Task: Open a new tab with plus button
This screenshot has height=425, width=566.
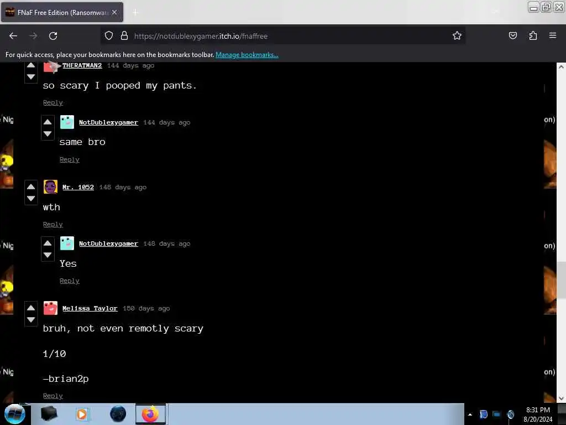Action: [135, 12]
